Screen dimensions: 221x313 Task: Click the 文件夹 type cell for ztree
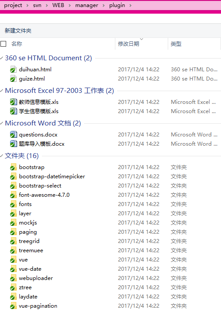[179, 287]
